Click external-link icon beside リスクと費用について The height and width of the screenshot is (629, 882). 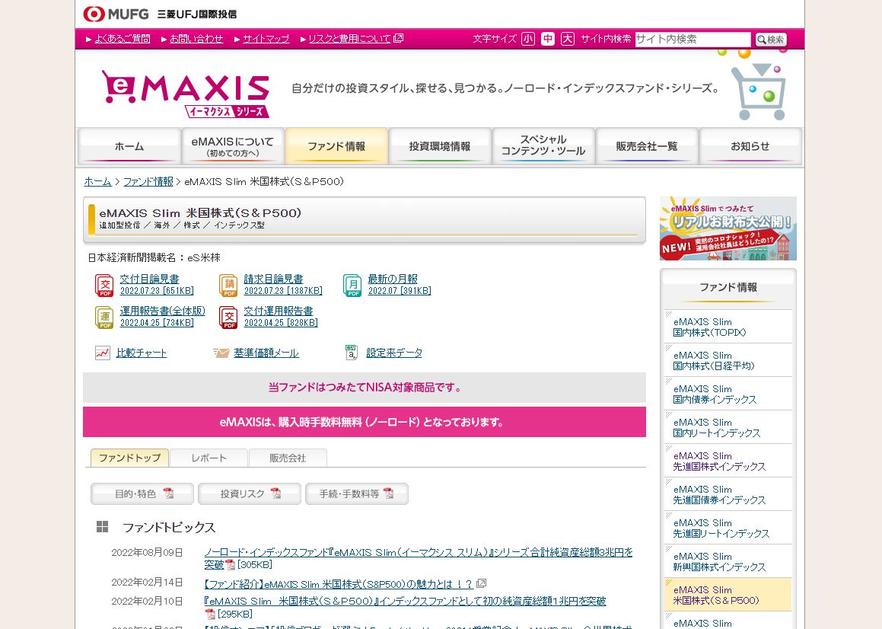pyautogui.click(x=398, y=38)
